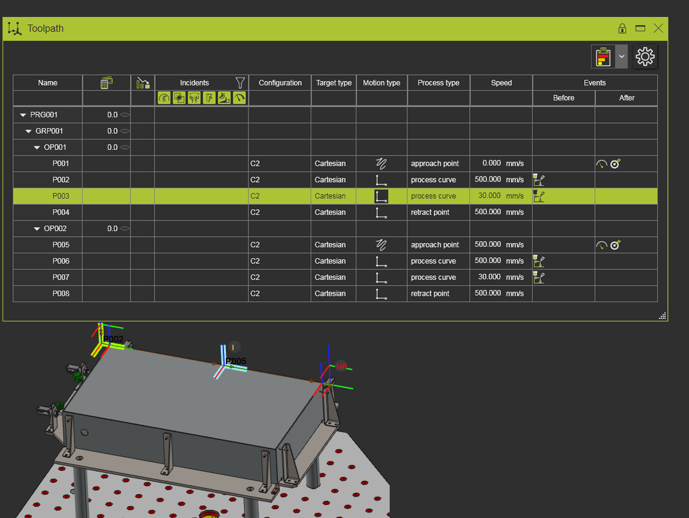Image resolution: width=689 pixels, height=518 pixels.
Task: Open the incidents filter funnel
Action: 240,82
